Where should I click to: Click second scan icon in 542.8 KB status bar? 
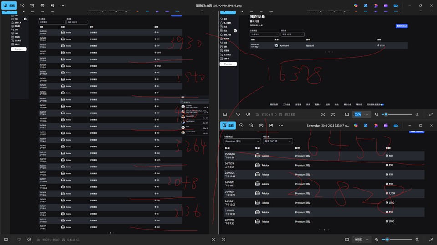224,240
